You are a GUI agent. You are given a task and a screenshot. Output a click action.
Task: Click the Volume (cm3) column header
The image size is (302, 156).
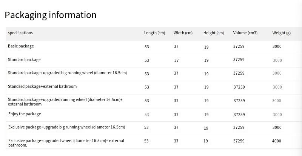click(245, 33)
